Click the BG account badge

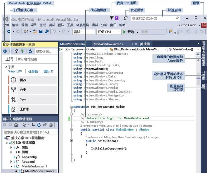pos(204,25)
